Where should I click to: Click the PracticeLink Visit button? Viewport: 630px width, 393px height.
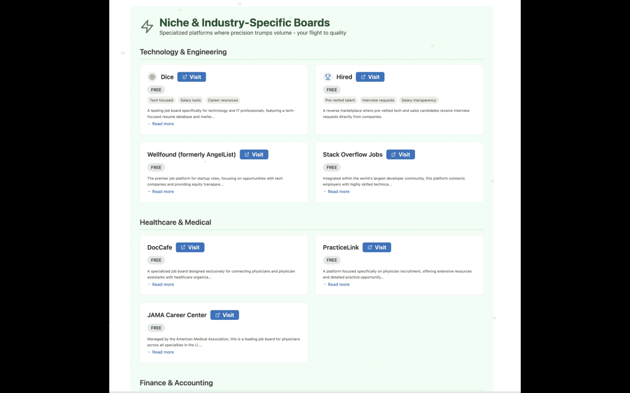click(377, 248)
